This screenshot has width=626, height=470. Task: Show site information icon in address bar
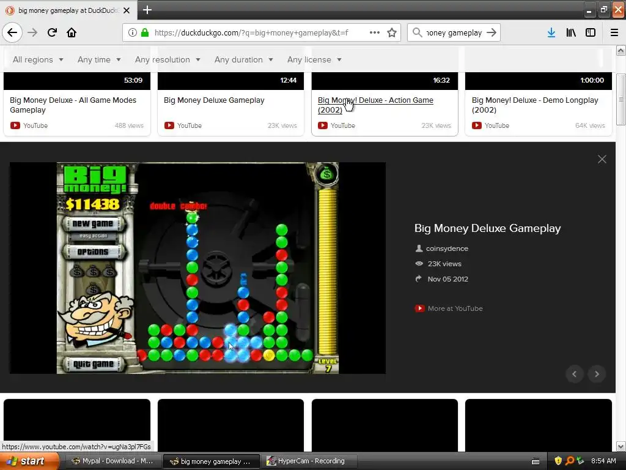tap(132, 32)
